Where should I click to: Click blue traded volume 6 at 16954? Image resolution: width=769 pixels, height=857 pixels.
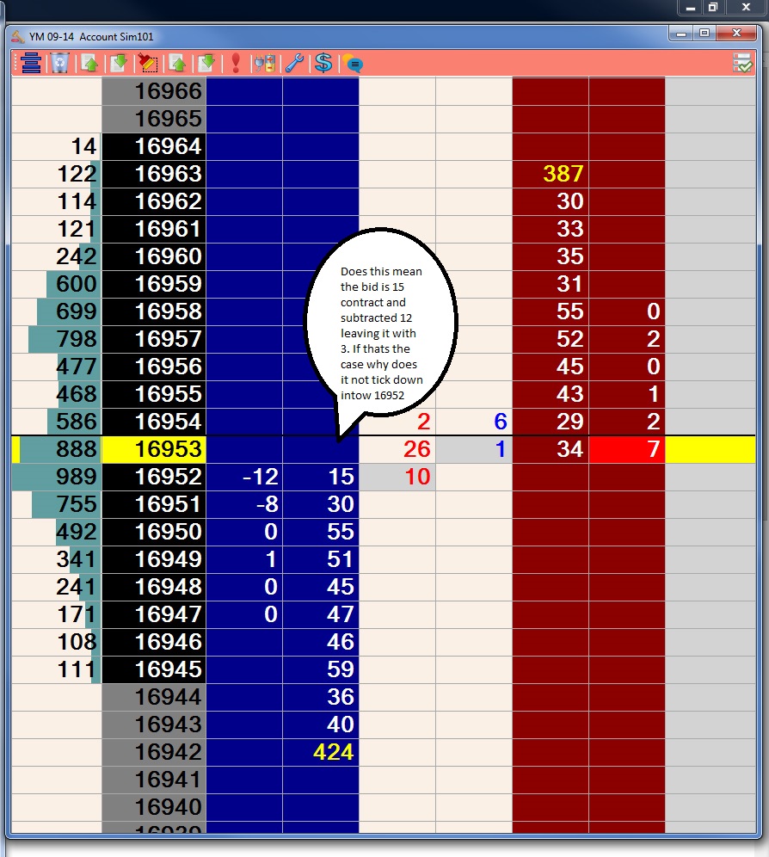point(474,422)
